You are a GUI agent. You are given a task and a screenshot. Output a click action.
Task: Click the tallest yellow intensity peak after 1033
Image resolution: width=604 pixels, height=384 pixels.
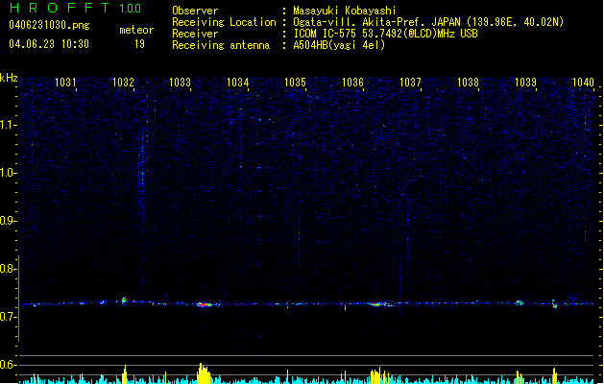[203, 373]
